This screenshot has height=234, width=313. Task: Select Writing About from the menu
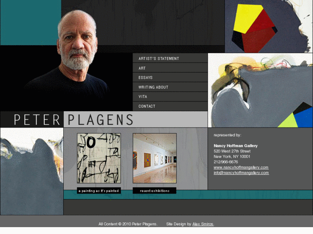click(x=170, y=87)
